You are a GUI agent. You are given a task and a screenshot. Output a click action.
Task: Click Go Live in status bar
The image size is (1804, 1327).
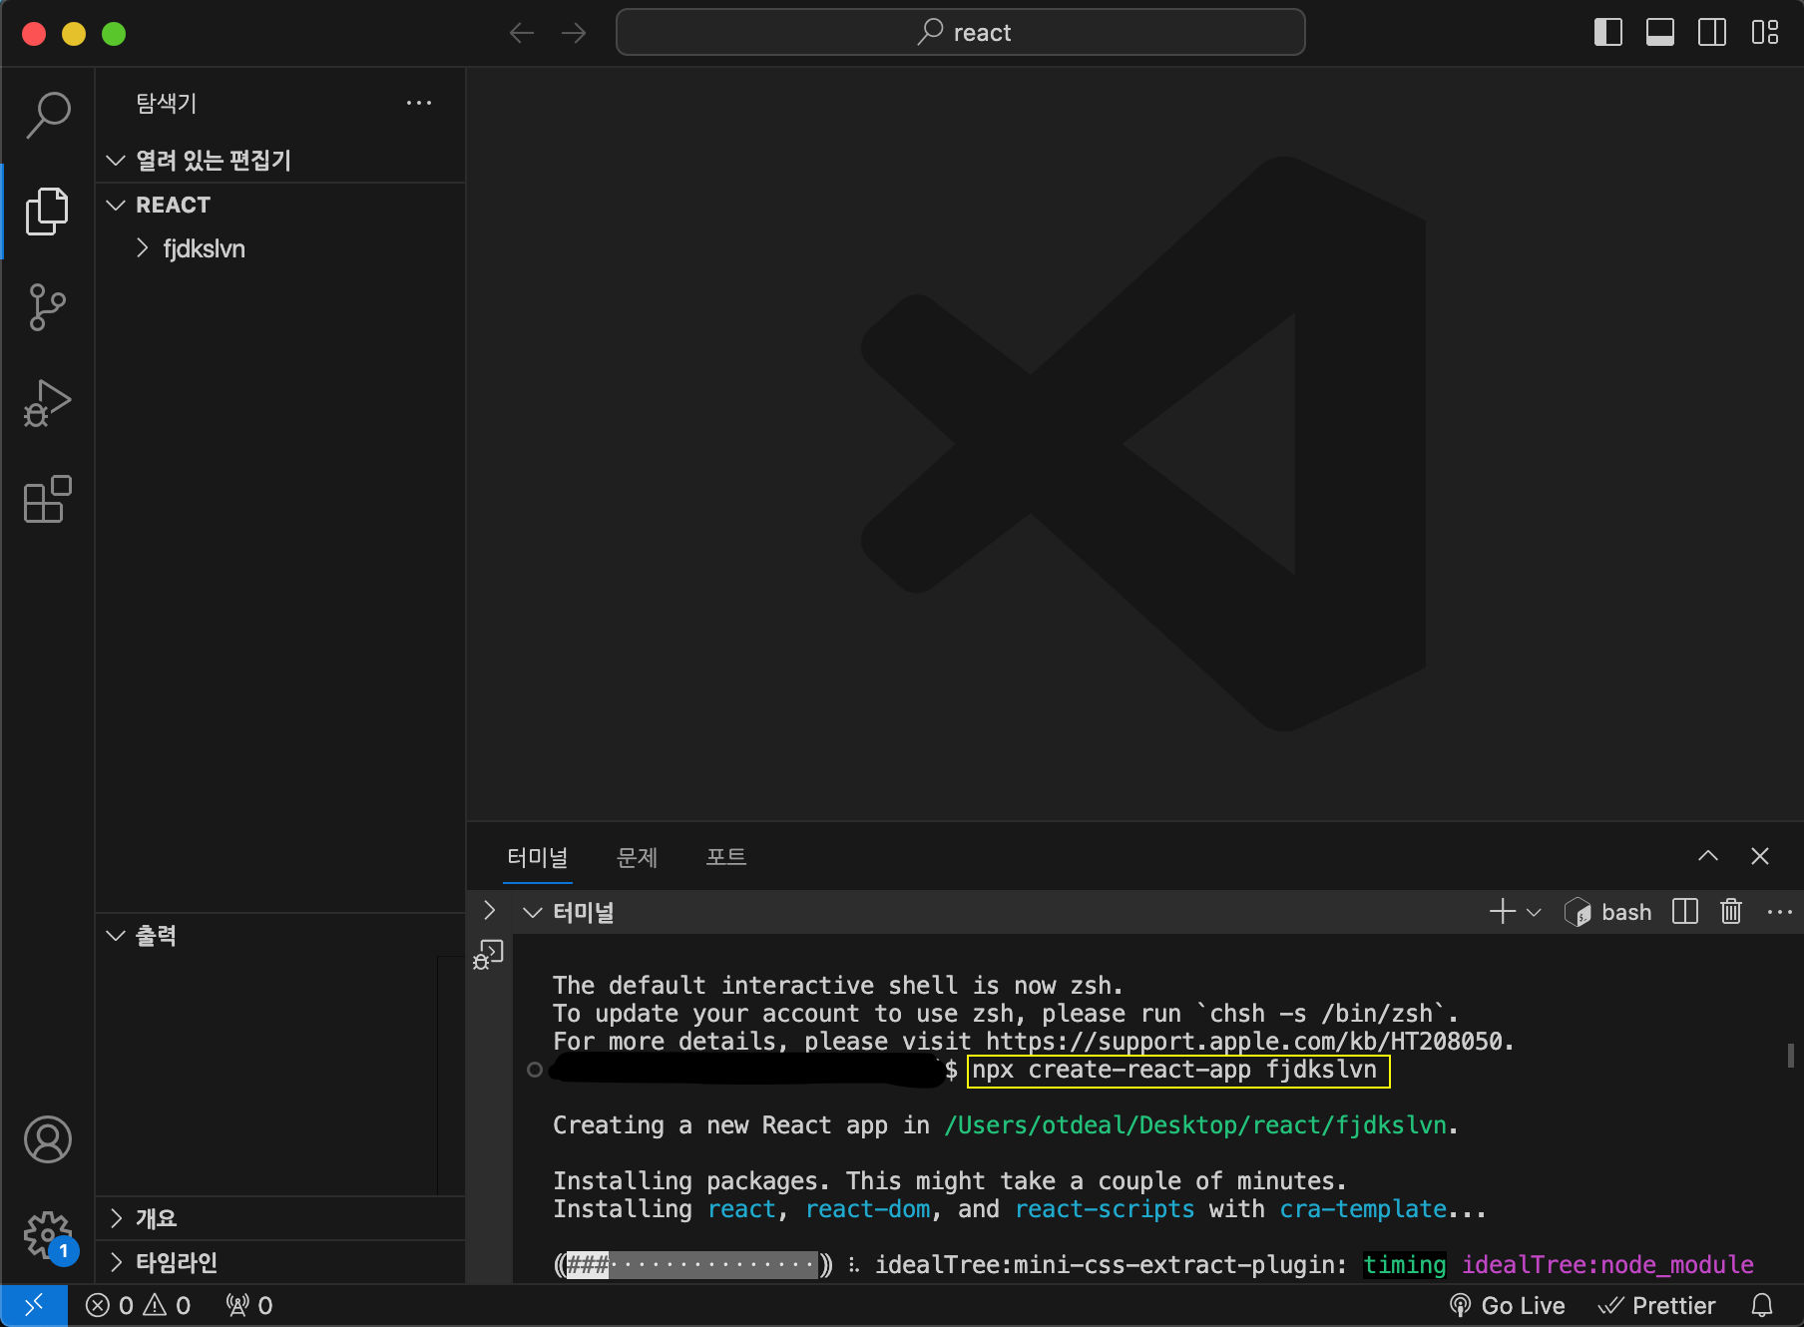point(1507,1305)
